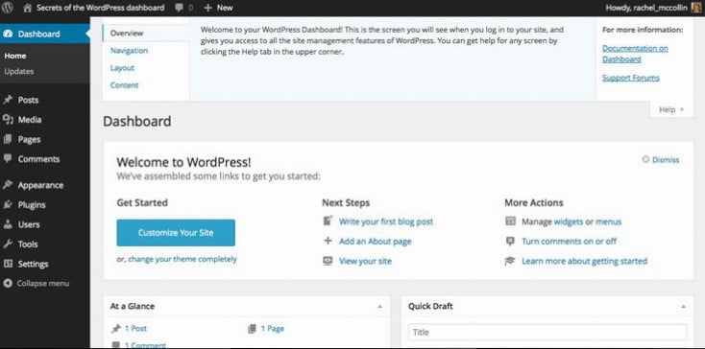This screenshot has height=349, width=705.
Task: Click the Comments bubble sidebar icon
Action: (x=8, y=158)
